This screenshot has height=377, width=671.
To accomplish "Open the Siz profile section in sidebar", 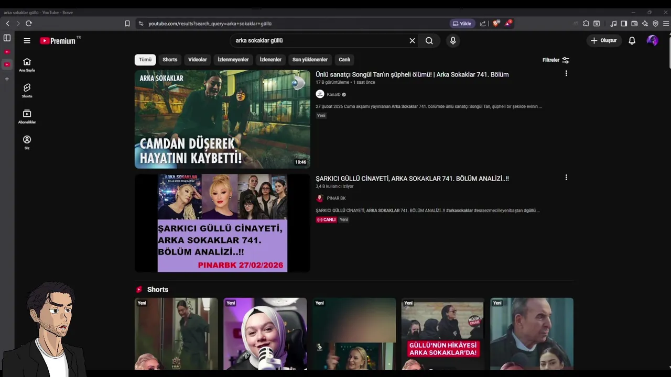I will click(x=27, y=142).
